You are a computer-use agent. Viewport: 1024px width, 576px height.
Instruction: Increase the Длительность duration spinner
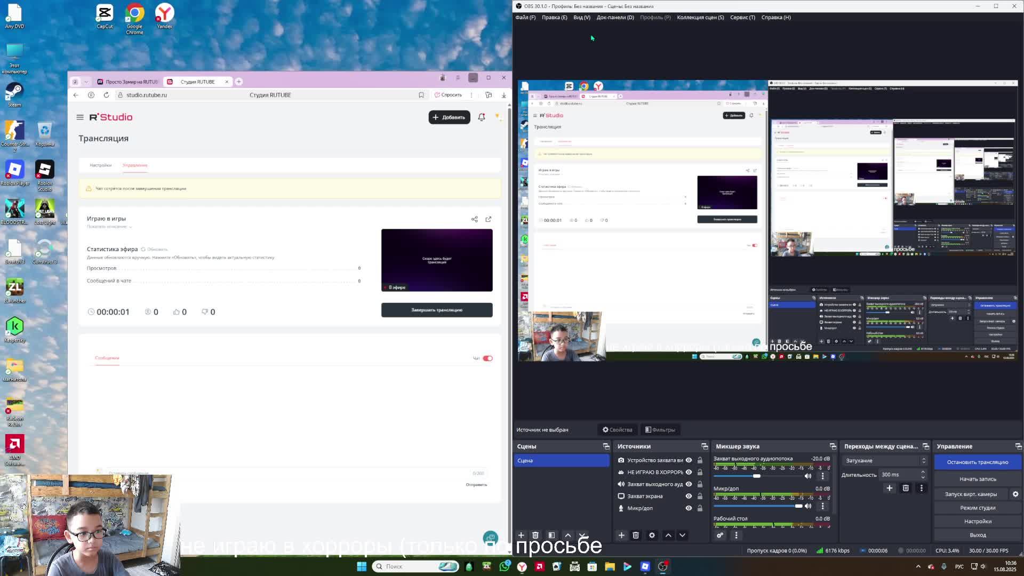(923, 472)
